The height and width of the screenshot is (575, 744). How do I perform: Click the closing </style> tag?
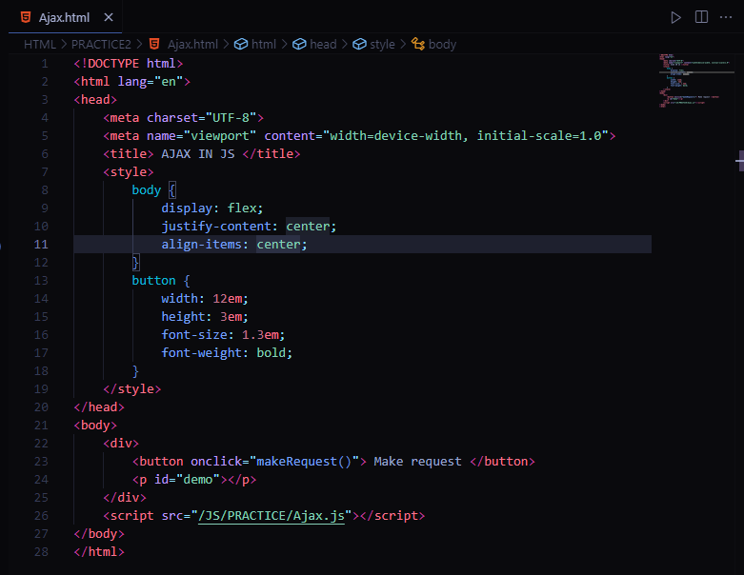pyautogui.click(x=131, y=389)
